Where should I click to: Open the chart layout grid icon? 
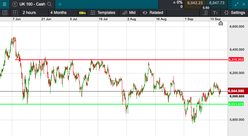point(15,13)
